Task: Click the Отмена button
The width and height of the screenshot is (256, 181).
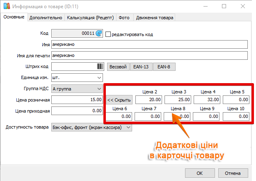Action: [x=233, y=173]
